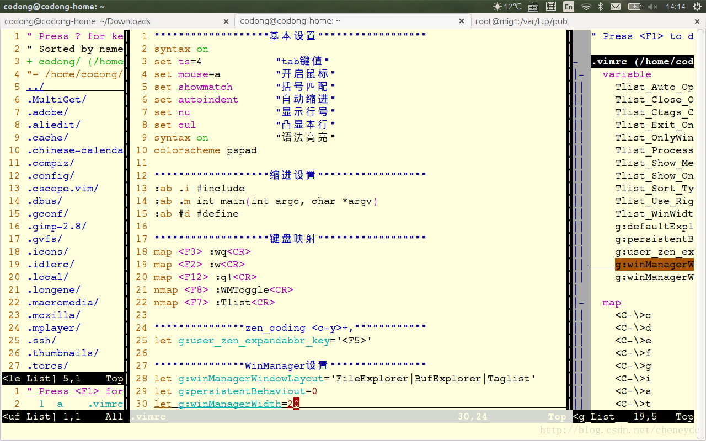The width and height of the screenshot is (706, 441).
Task: Open the keyboard indicator in the top panel
Action: [533, 7]
